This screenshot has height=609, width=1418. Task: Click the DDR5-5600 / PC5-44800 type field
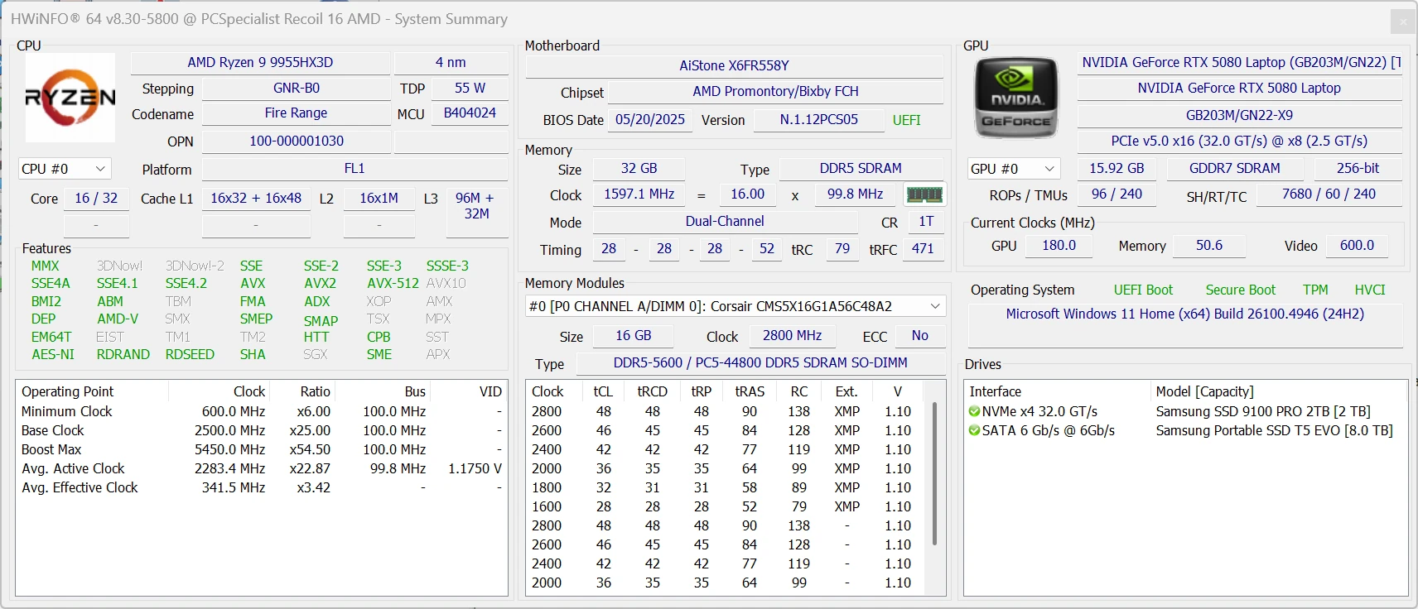click(x=760, y=363)
